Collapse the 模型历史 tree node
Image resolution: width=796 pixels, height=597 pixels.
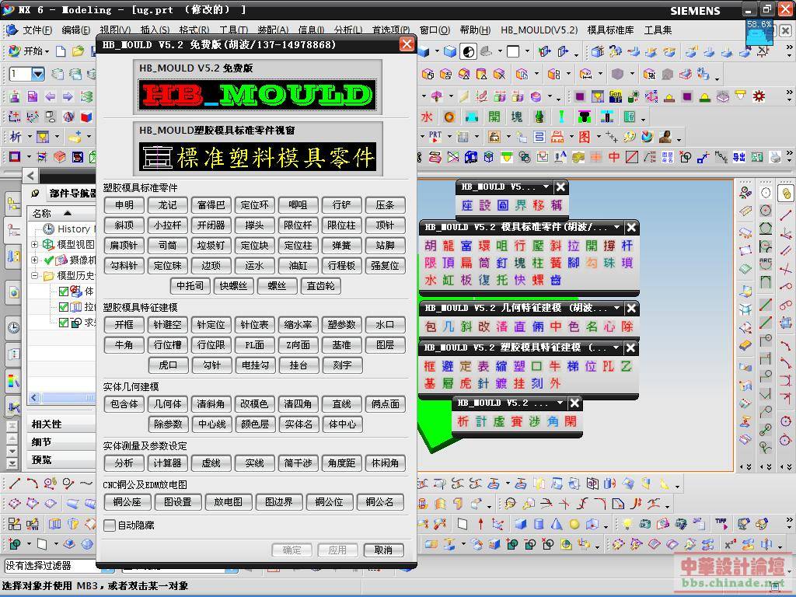click(x=34, y=276)
